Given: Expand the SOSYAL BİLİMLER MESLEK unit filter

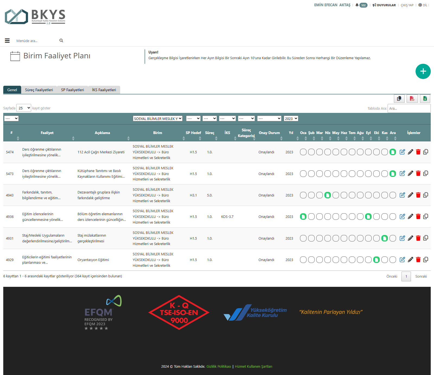Looking at the screenshot, I should [x=158, y=119].
